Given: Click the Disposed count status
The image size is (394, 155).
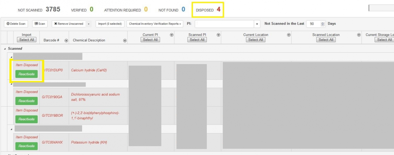Looking at the screenshot, I should (x=208, y=10).
